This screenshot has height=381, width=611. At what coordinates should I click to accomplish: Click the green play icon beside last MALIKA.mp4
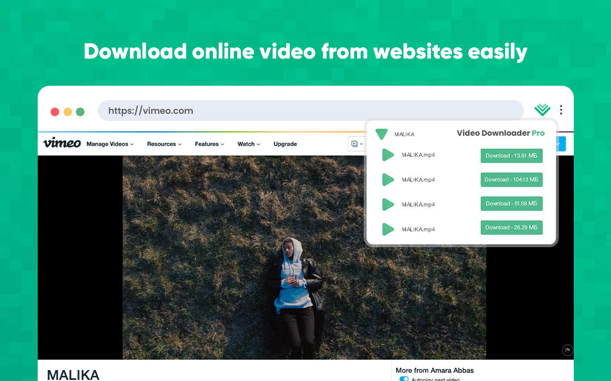pyautogui.click(x=388, y=229)
